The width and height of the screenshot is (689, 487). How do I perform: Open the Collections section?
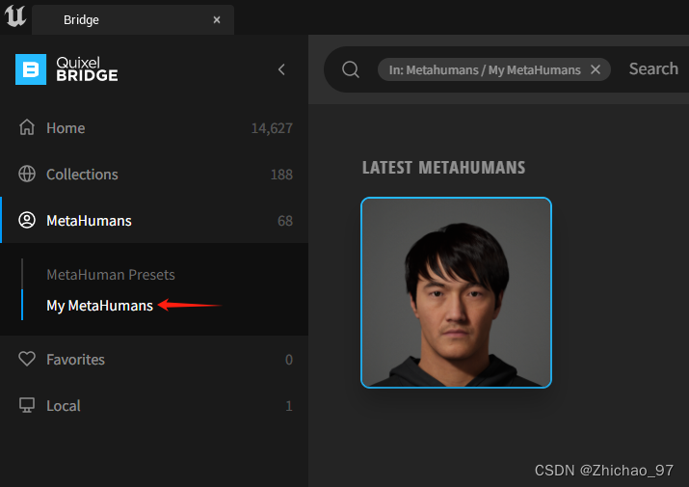(154, 175)
